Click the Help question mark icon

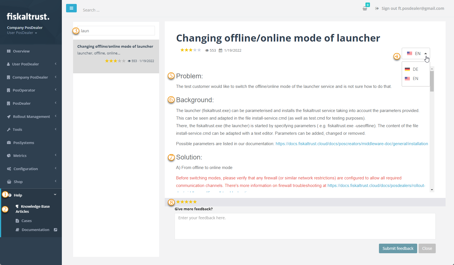coord(10,195)
